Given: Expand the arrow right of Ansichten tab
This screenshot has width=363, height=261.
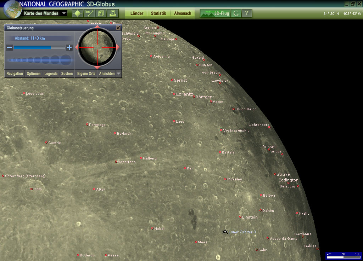Looking at the screenshot, I should click(x=119, y=74).
